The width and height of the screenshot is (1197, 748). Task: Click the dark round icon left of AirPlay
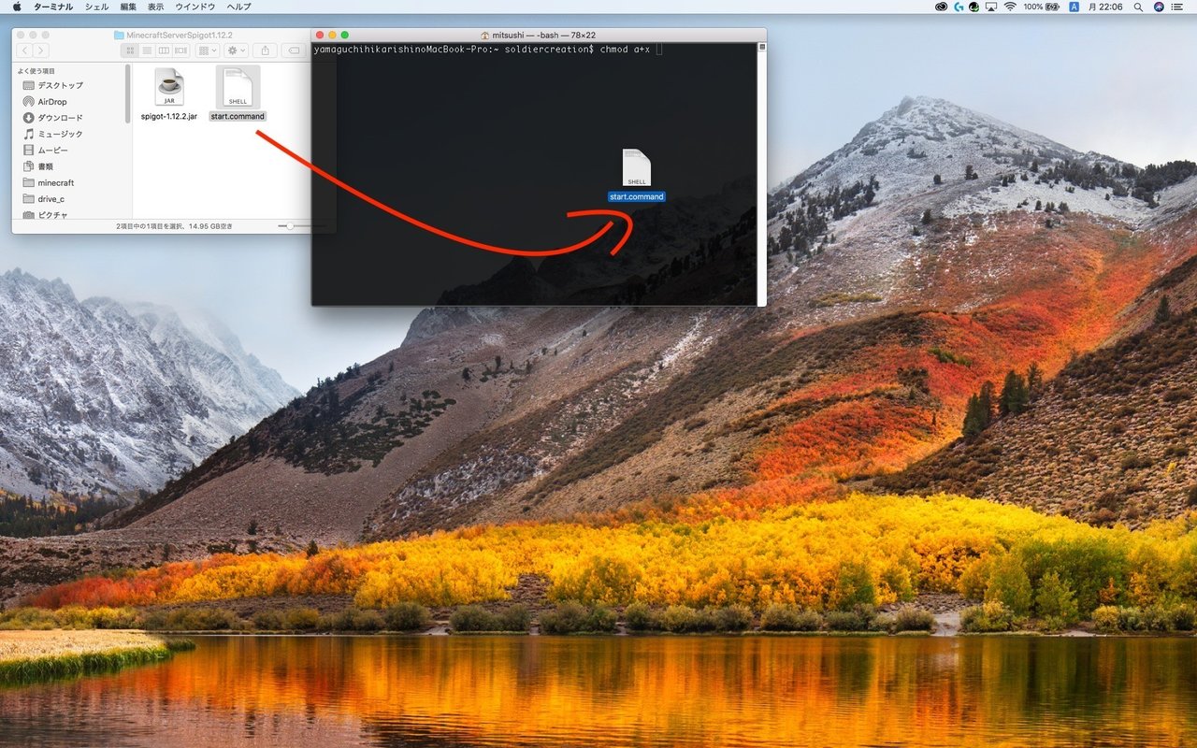[975, 7]
